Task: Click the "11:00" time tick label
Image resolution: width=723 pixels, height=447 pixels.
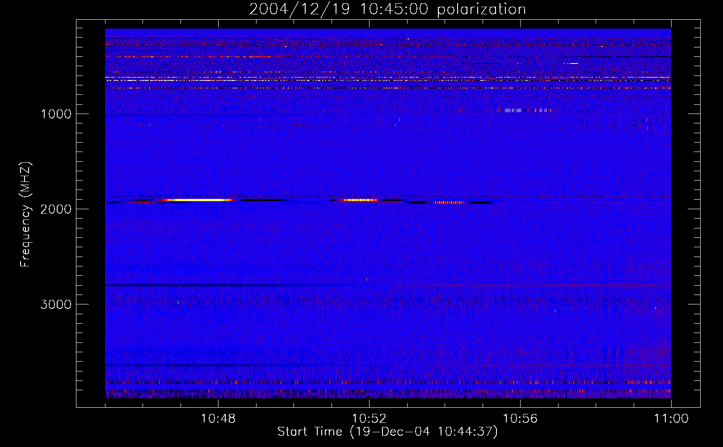Action: click(671, 419)
